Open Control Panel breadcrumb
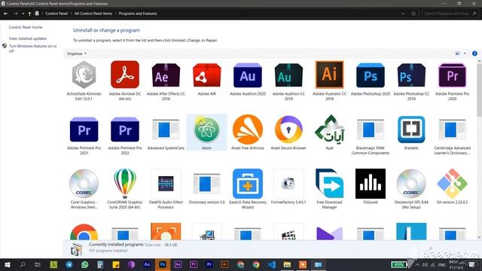This screenshot has width=482, height=271. coord(56,14)
